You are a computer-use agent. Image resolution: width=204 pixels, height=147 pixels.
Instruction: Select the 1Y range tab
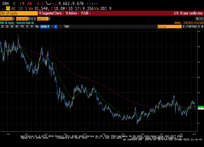(27, 27)
